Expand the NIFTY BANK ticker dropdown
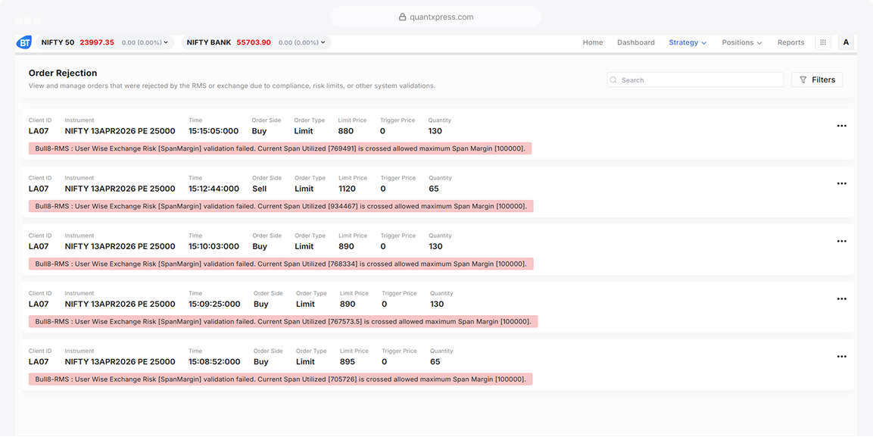 click(x=323, y=42)
